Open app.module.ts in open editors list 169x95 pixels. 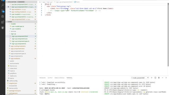[x=21, y=9]
